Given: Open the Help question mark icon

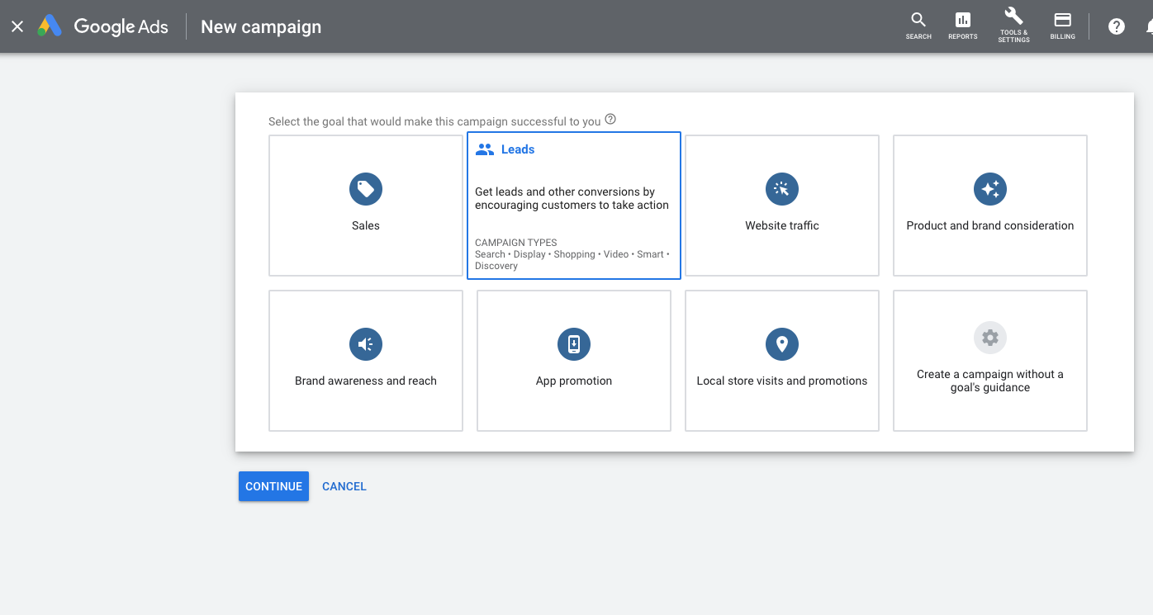Looking at the screenshot, I should coord(1116,26).
